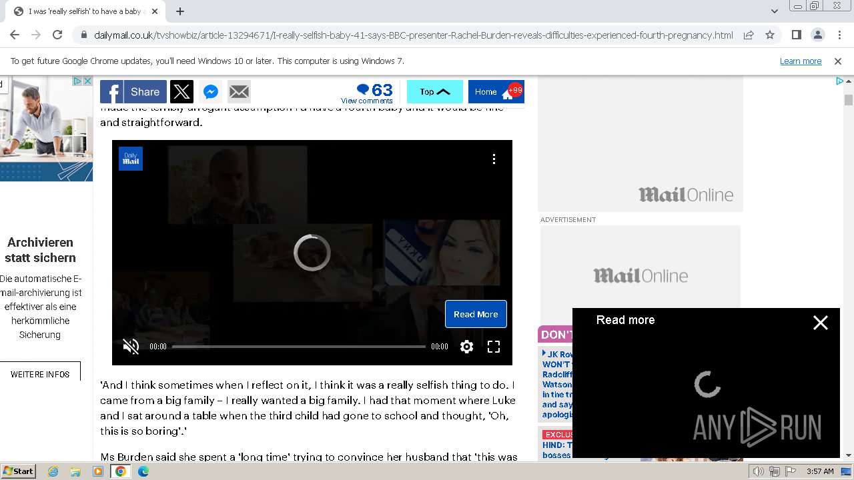Open File Explorer from taskbar
This screenshot has height=480, width=854.
point(75,471)
